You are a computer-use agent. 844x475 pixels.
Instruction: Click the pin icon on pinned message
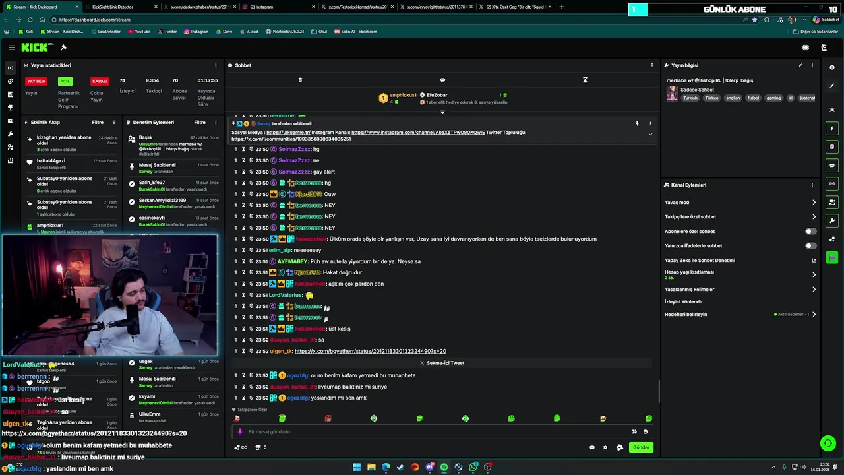pos(637,123)
